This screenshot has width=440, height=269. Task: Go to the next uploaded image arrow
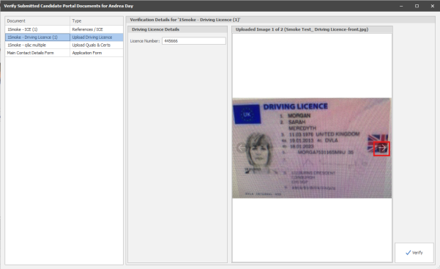tap(381, 148)
